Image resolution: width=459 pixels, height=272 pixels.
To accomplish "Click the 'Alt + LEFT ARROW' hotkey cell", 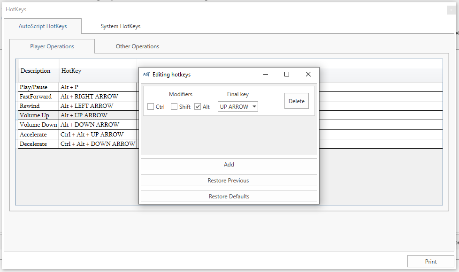I will pyautogui.click(x=98, y=106).
